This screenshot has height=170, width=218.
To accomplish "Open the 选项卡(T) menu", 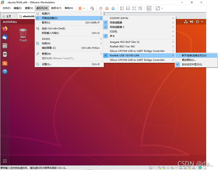I will pyautogui.click(x=56, y=8).
